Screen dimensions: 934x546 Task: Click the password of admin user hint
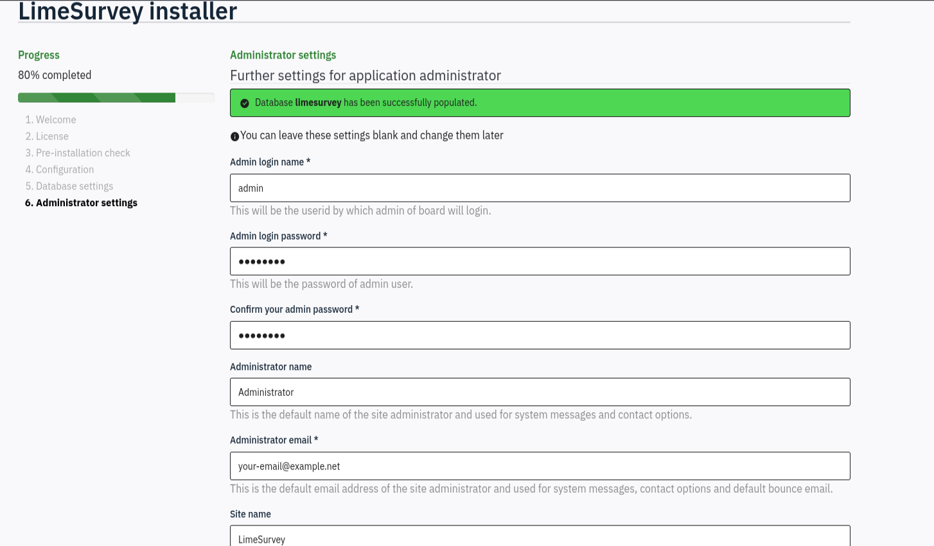(322, 284)
